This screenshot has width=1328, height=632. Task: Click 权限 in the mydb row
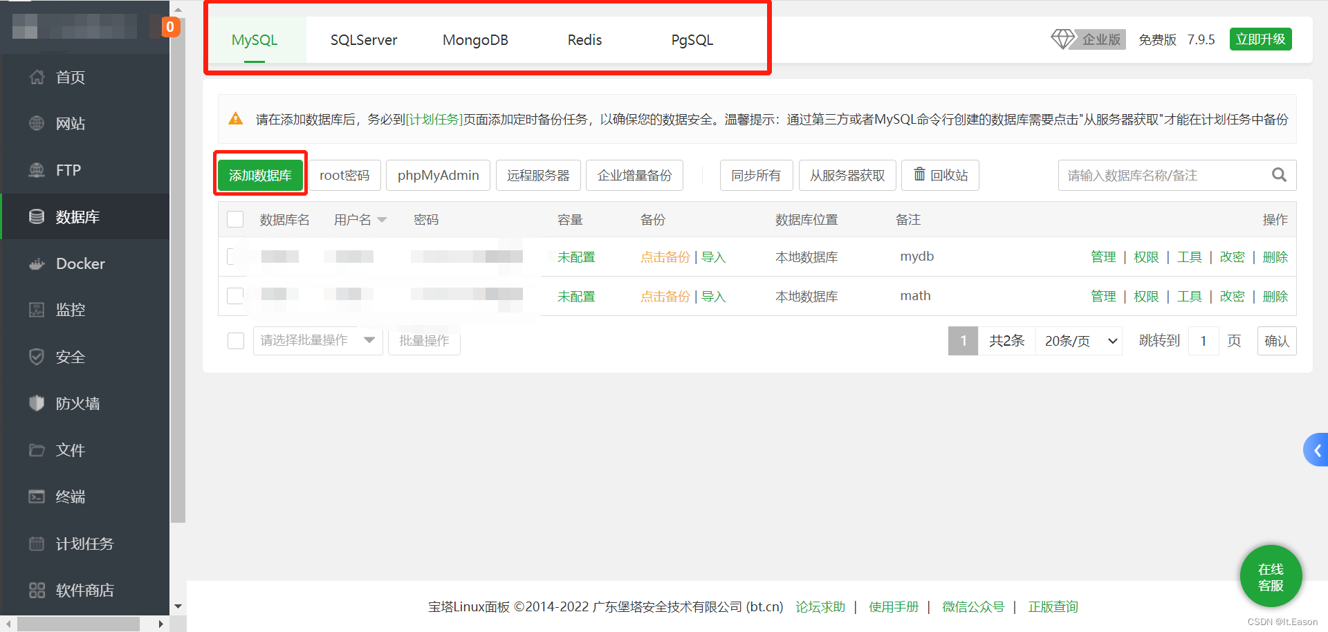pyautogui.click(x=1146, y=257)
